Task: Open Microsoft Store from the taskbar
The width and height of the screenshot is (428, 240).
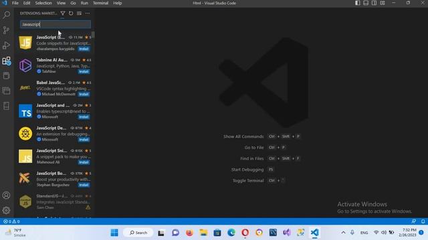Action: coord(217,233)
